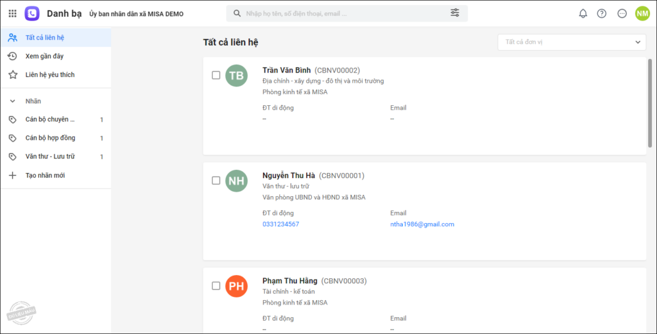Collapse the Nhãn section chevron

coord(12,101)
